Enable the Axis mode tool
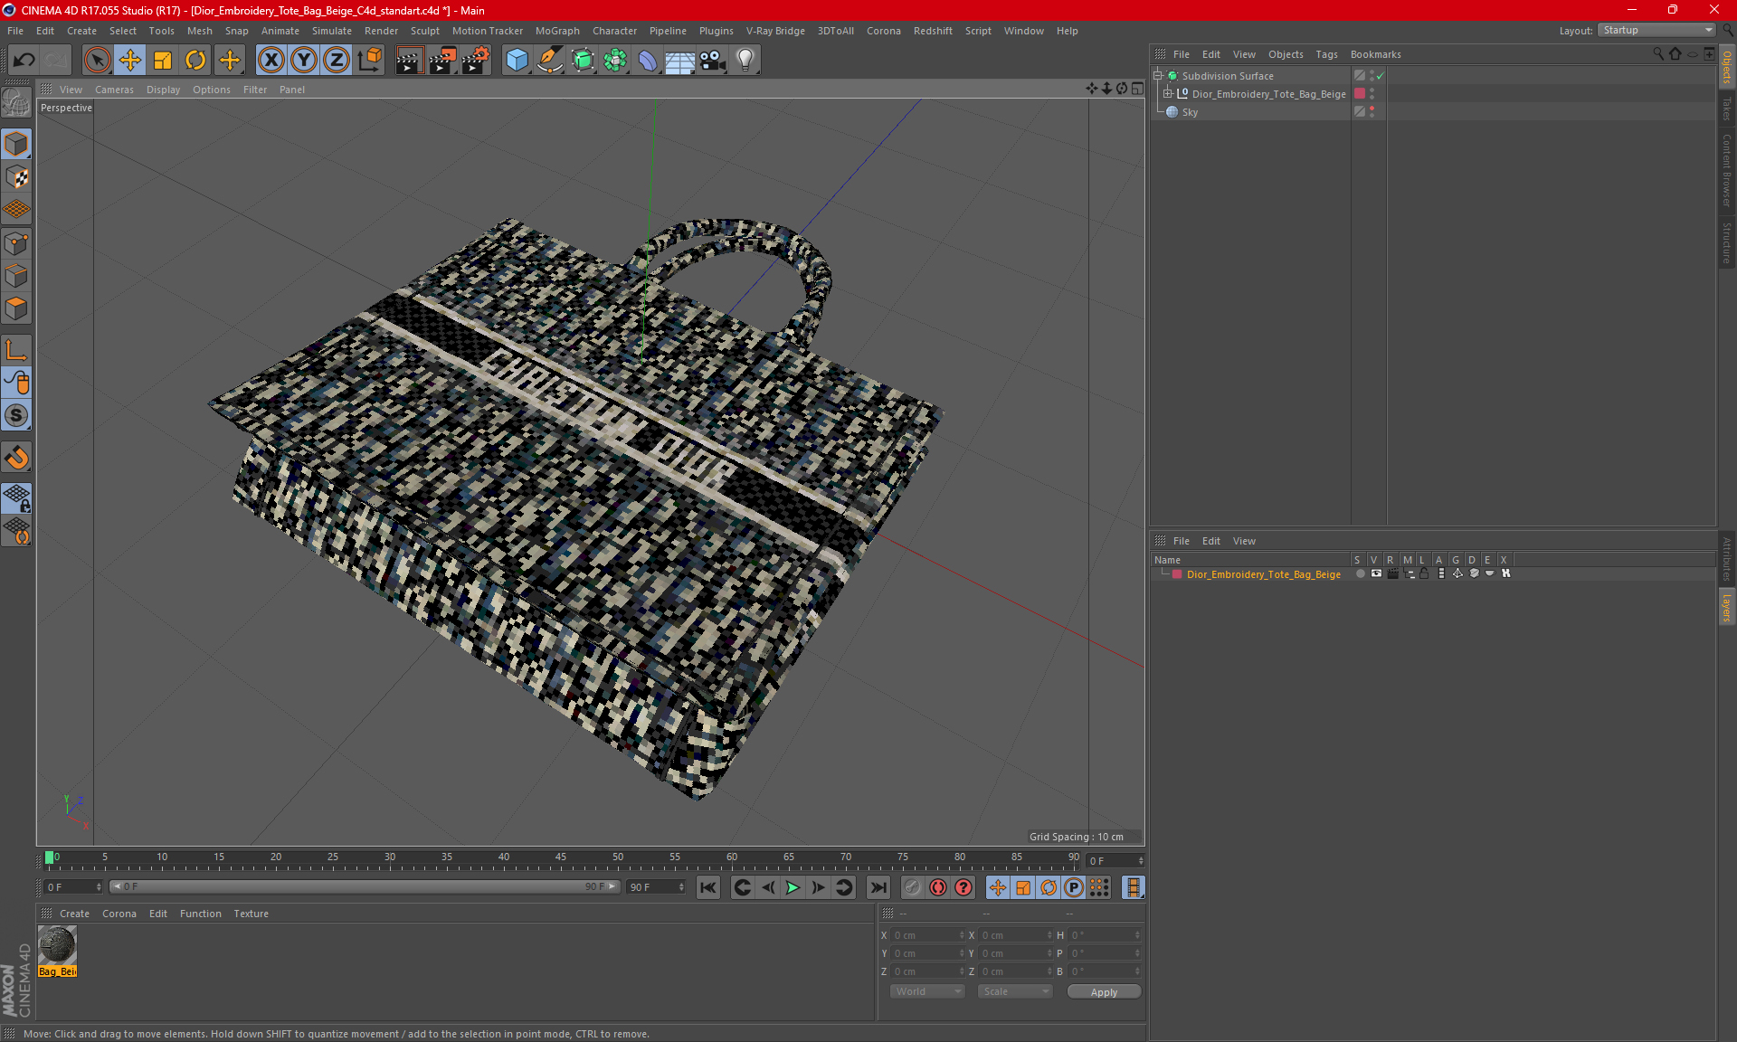Screen dimensions: 1737x1042 pos(16,350)
